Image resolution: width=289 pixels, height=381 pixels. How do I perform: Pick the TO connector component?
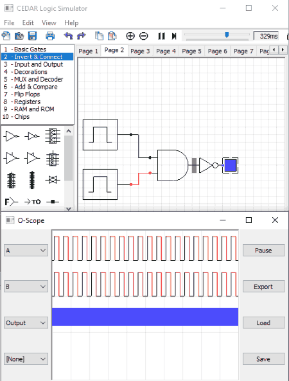33,202
